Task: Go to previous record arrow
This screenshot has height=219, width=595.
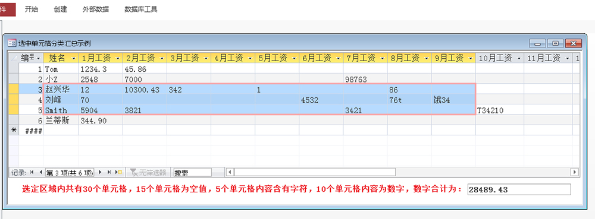Action: pos(40,172)
